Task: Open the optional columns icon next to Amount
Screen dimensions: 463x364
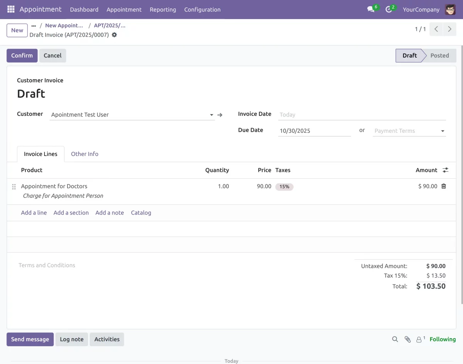Action: point(445,170)
